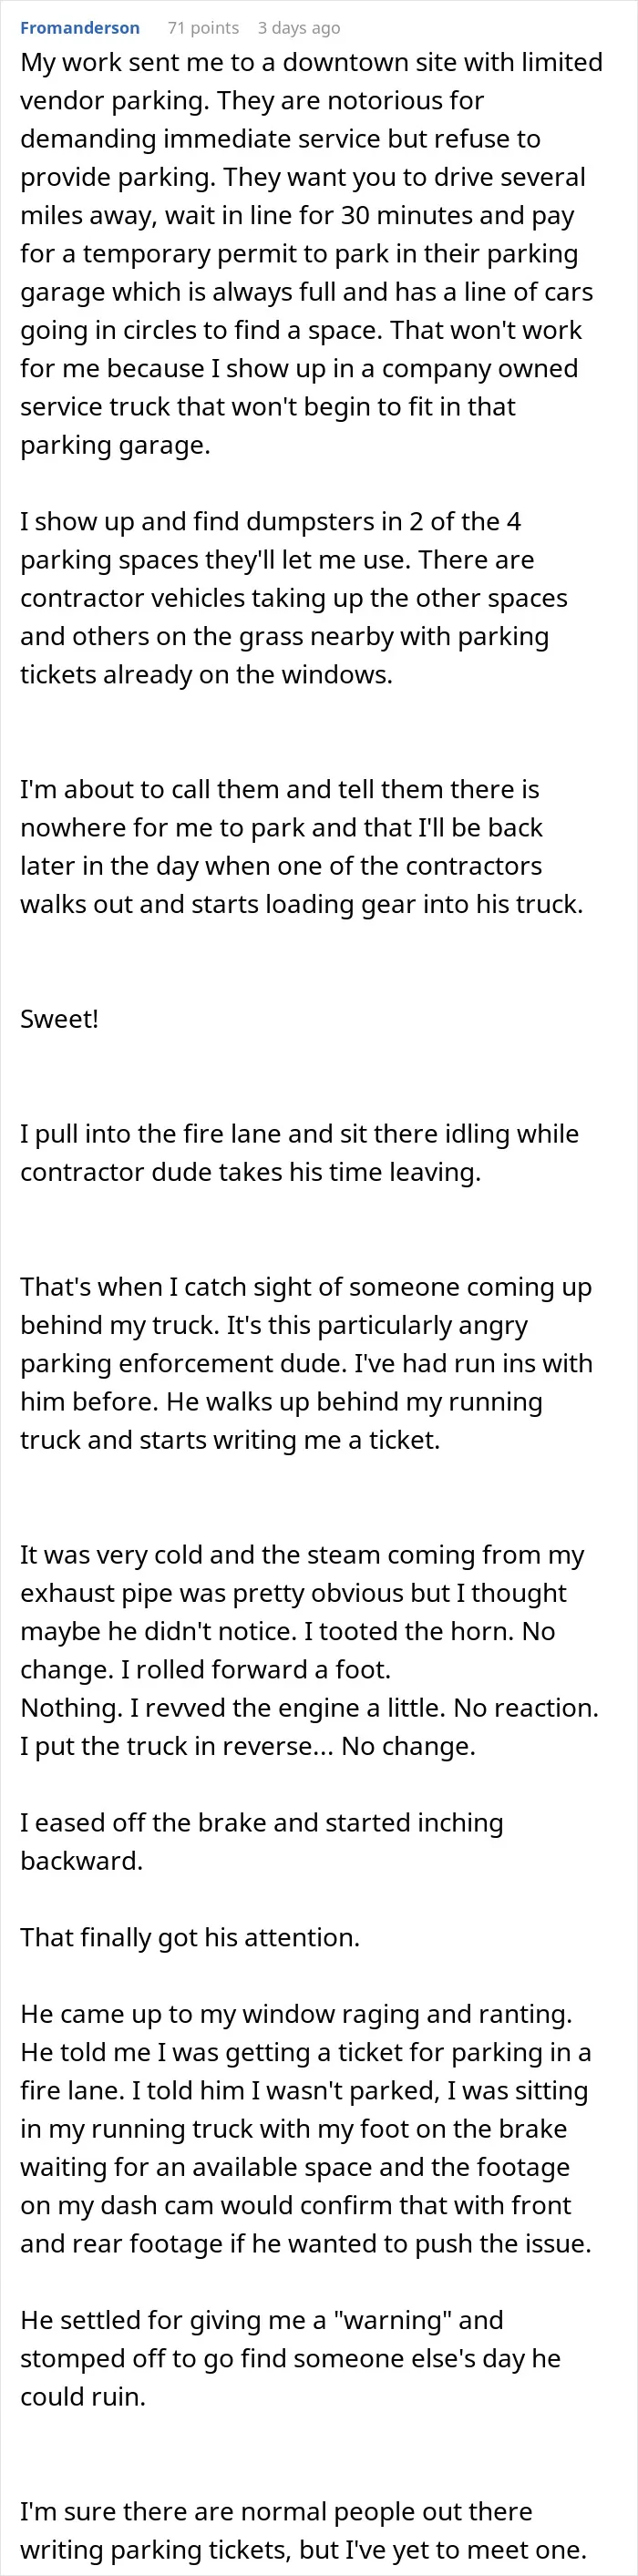The width and height of the screenshot is (638, 2576).
Task: Click the paragraph starting He came up to my window
Action: point(306,2128)
